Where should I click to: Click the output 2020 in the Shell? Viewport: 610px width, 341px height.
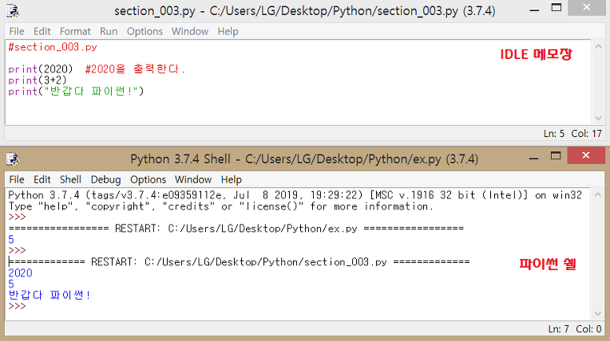pos(20,273)
